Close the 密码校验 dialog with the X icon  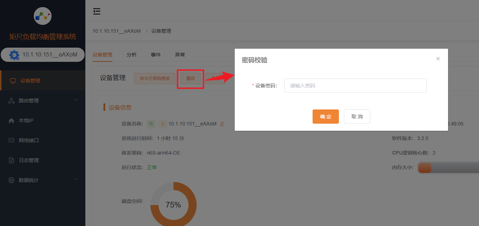pos(438,59)
